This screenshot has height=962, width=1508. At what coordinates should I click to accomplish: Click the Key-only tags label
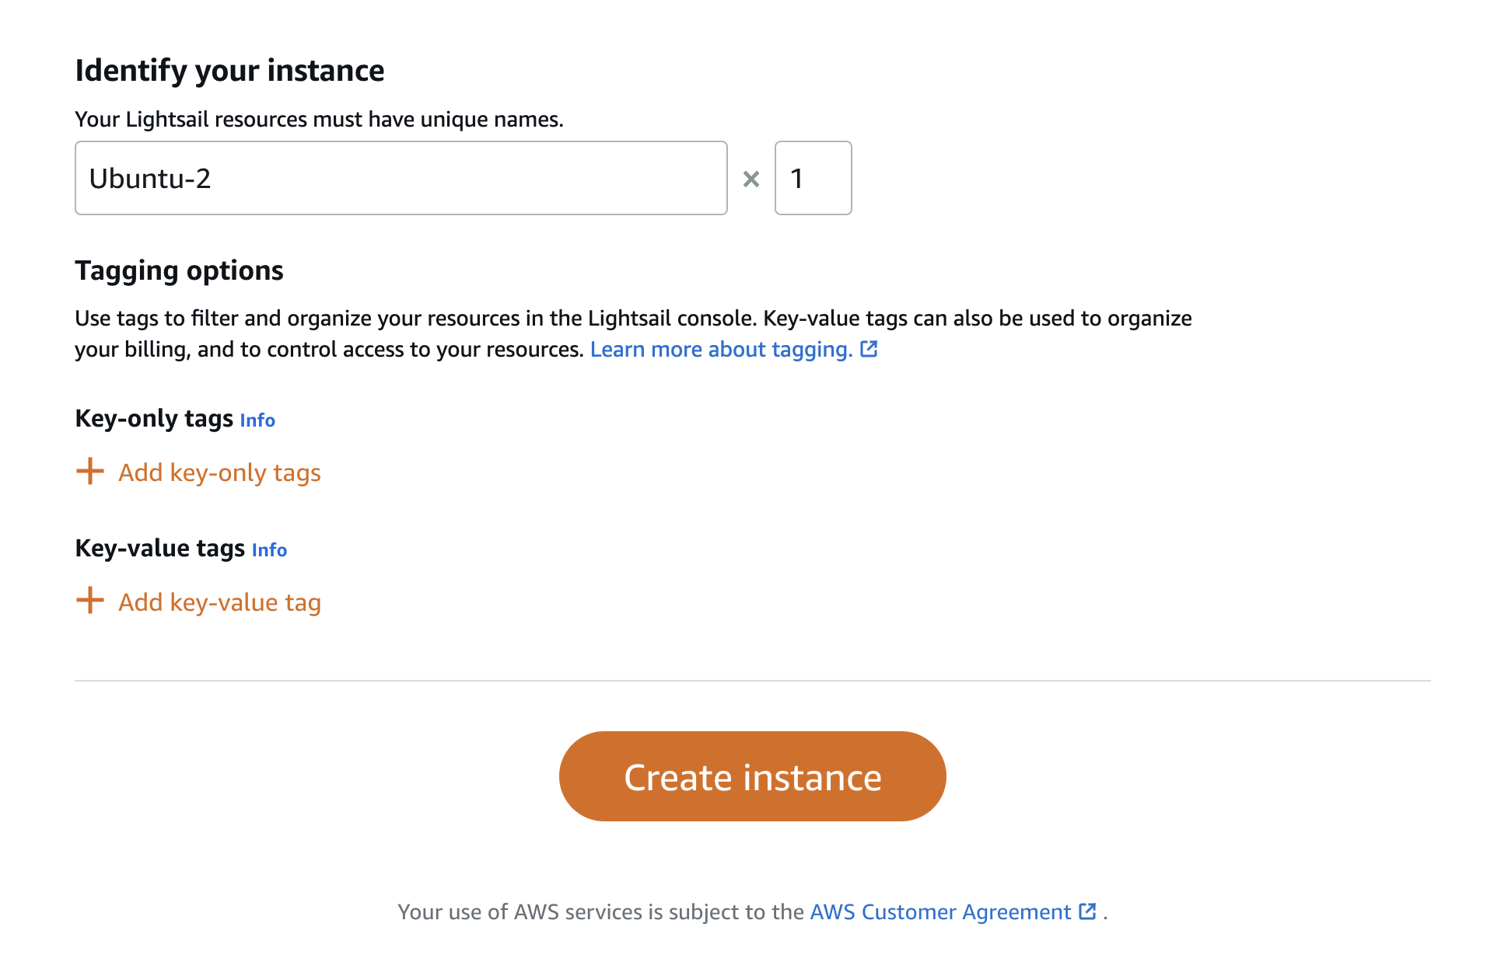(153, 418)
